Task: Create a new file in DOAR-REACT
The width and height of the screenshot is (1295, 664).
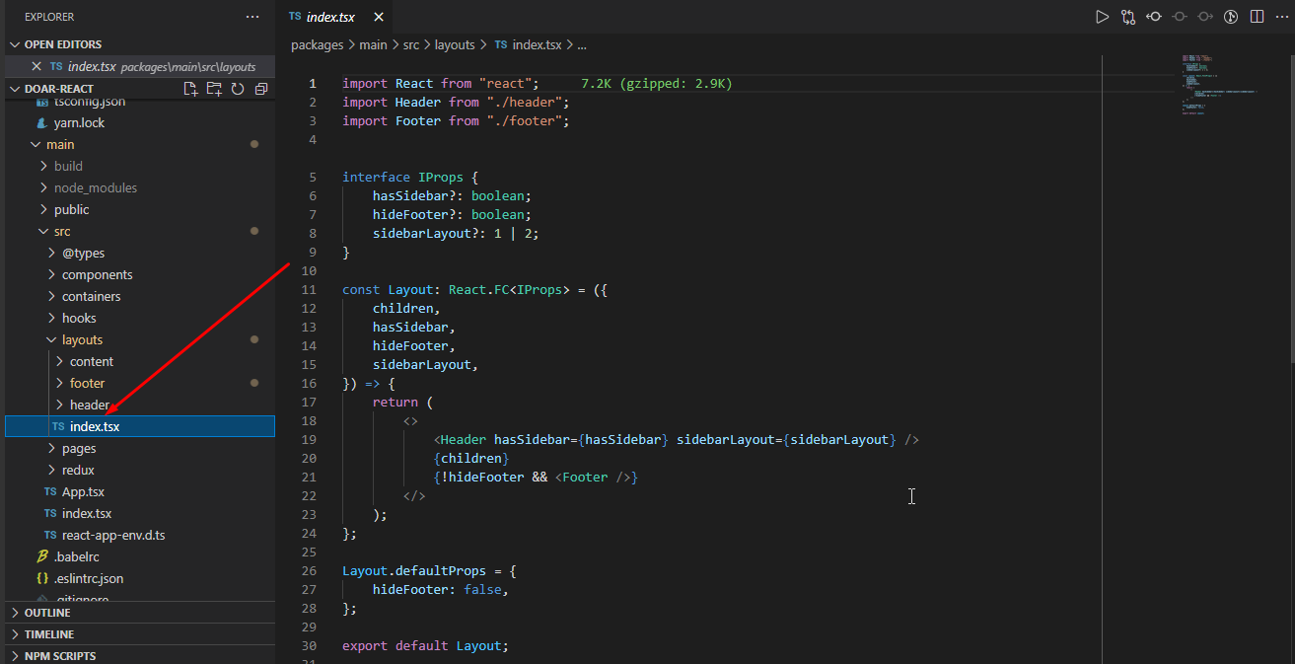Action: coord(191,89)
